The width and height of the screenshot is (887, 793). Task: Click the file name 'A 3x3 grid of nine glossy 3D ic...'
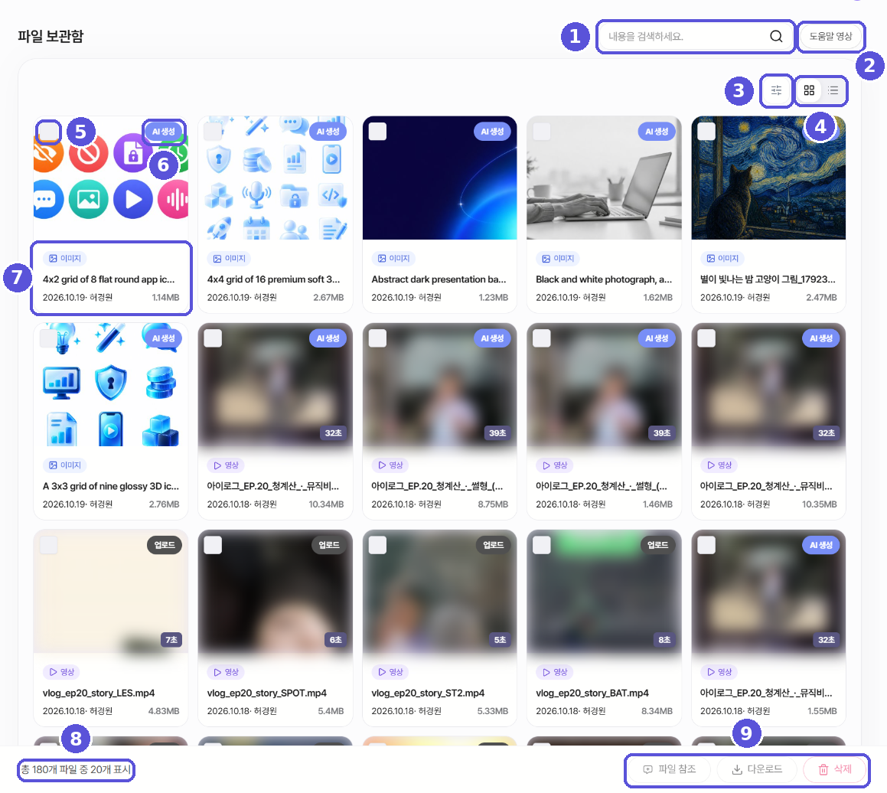click(111, 486)
